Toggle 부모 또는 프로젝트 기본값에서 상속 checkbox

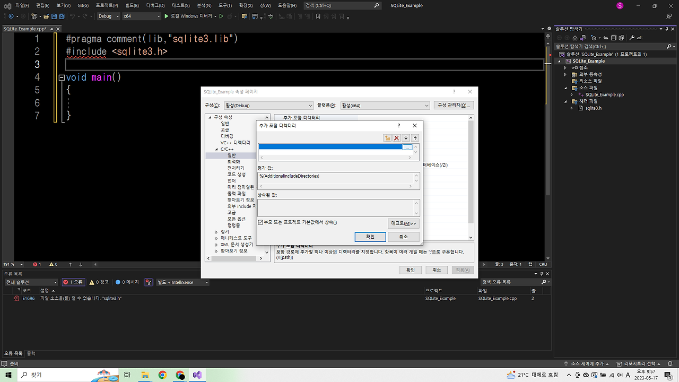[x=260, y=222]
